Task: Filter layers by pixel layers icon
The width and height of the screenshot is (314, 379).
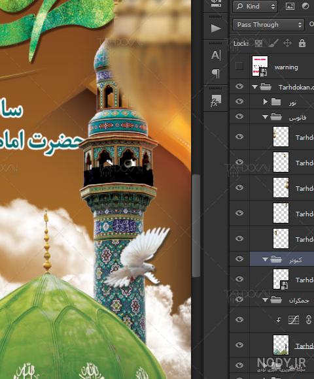Action: click(290, 7)
